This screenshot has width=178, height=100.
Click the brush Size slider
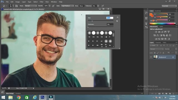101,21
